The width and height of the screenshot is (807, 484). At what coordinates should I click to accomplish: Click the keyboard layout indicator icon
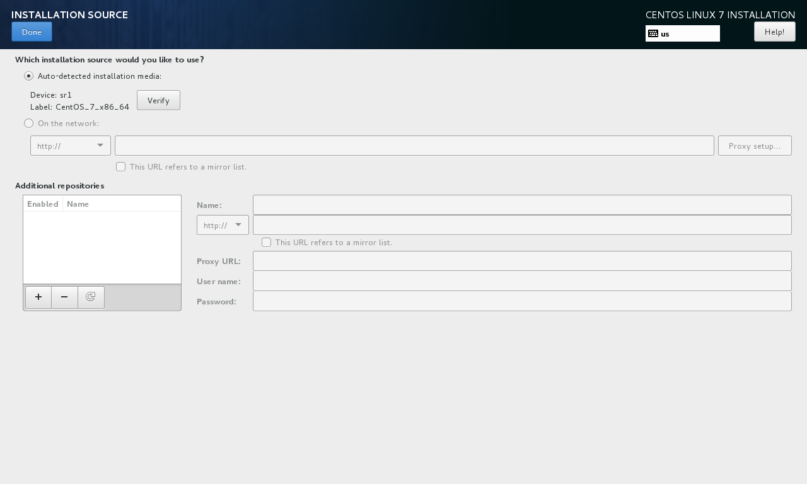653,33
